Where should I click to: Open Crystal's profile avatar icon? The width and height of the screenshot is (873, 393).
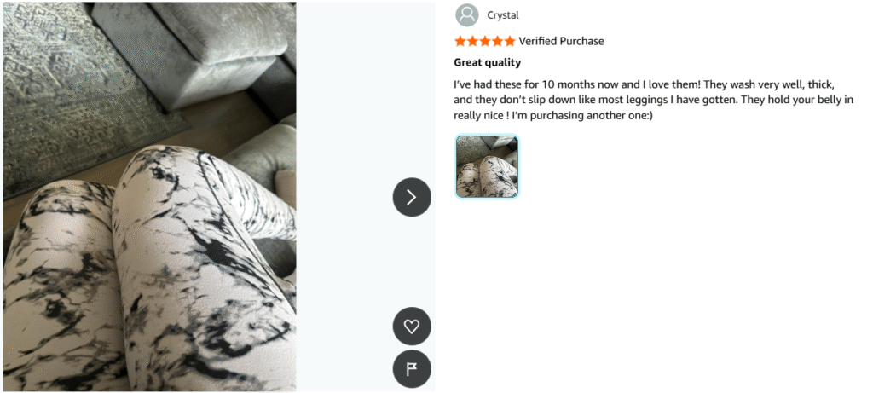pyautogui.click(x=466, y=15)
